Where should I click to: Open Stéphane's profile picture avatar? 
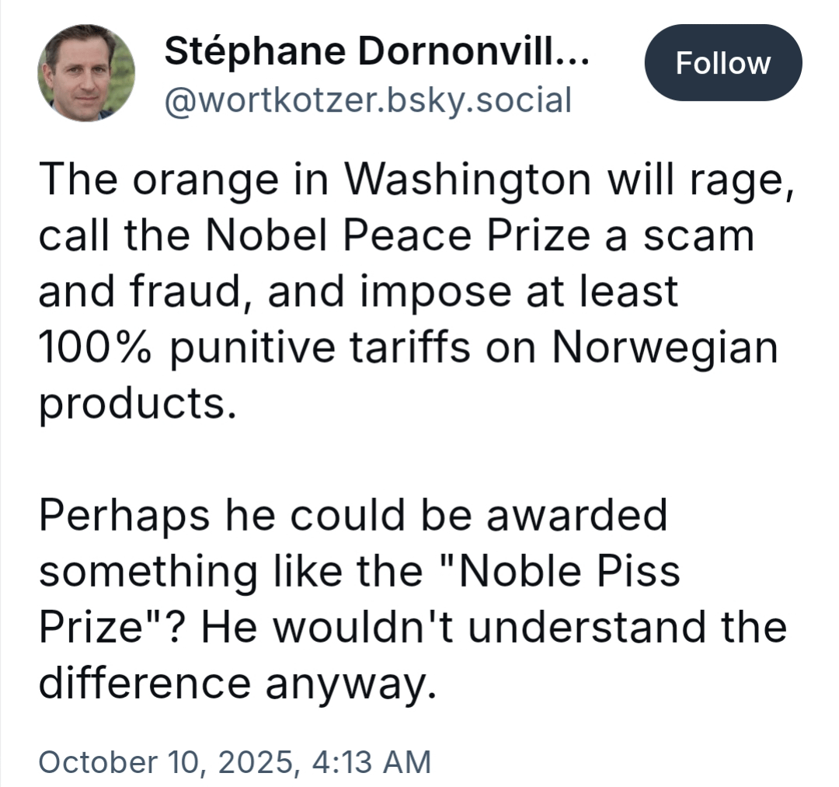pos(86,73)
